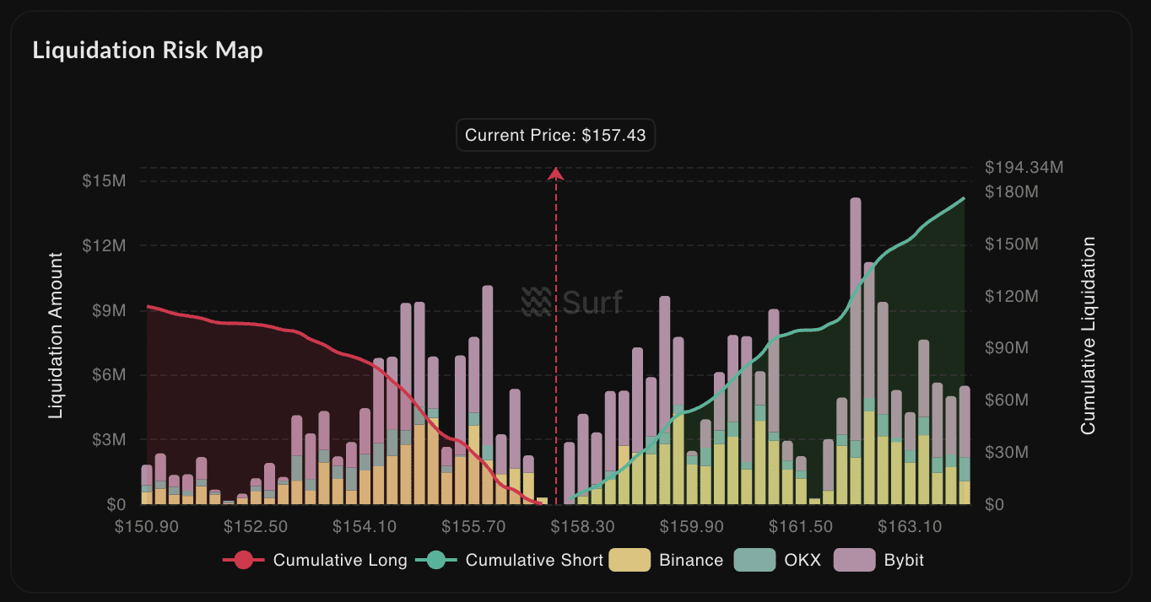Toggle Bybit series using its legend text
This screenshot has width=1151, height=602.
[x=904, y=560]
